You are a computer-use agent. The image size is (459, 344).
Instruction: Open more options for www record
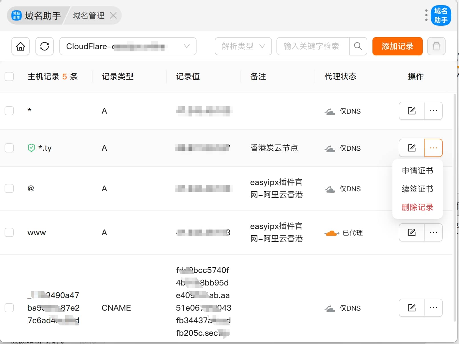[x=433, y=232]
